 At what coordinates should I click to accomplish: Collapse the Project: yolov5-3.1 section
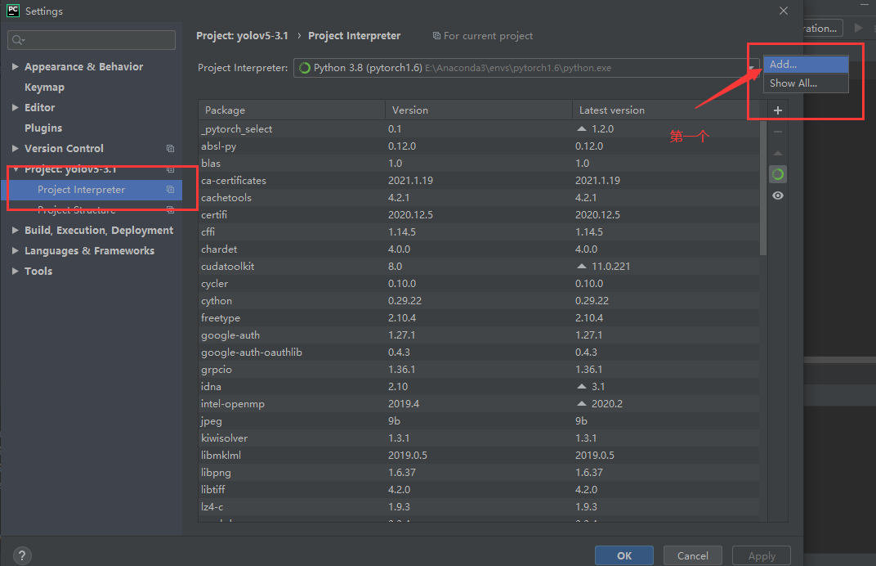pos(15,169)
